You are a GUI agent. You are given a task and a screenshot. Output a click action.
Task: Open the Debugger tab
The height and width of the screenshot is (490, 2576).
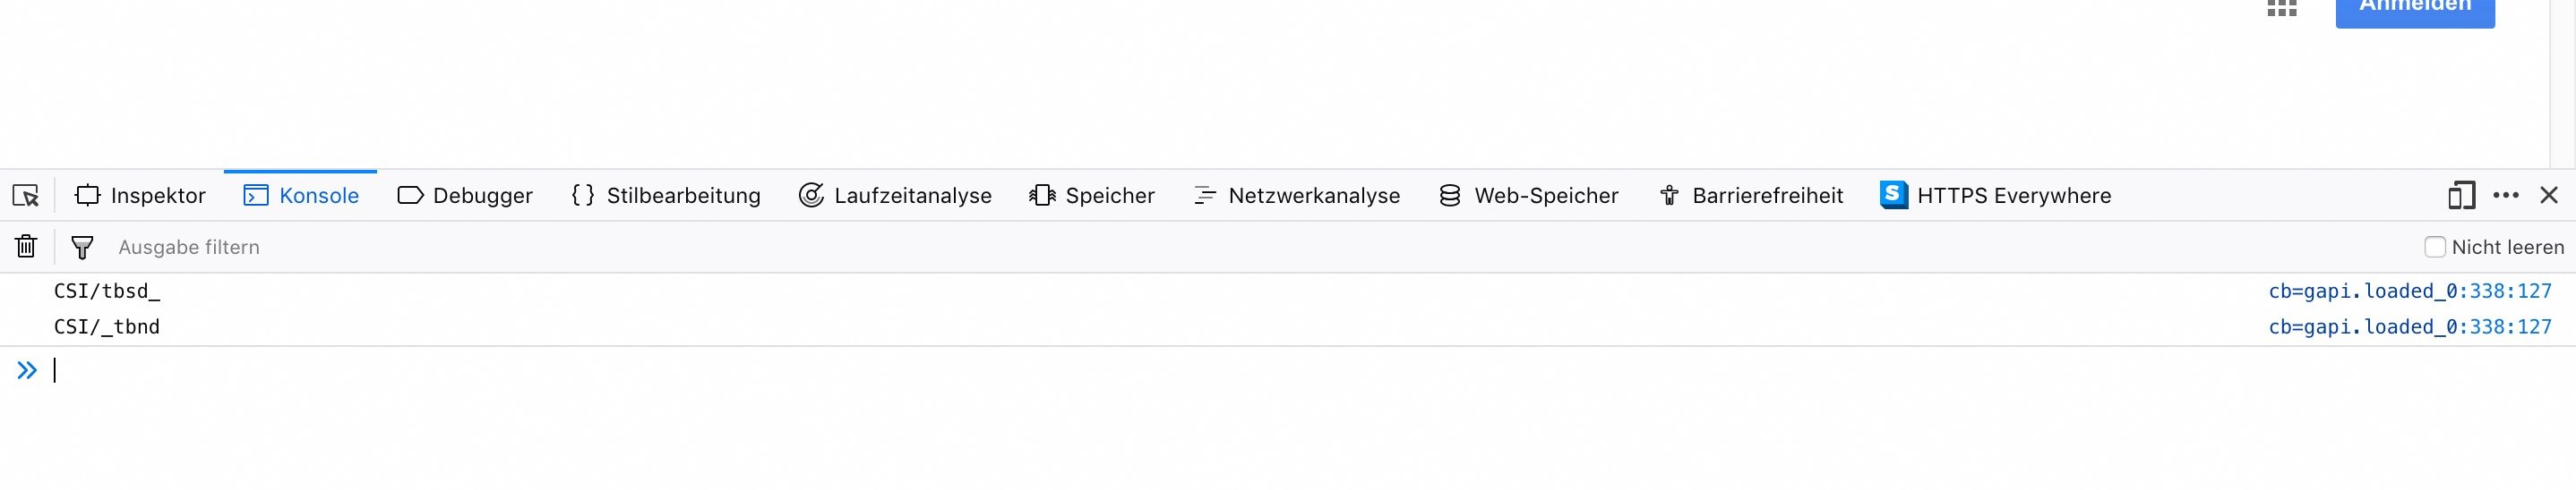(465, 196)
